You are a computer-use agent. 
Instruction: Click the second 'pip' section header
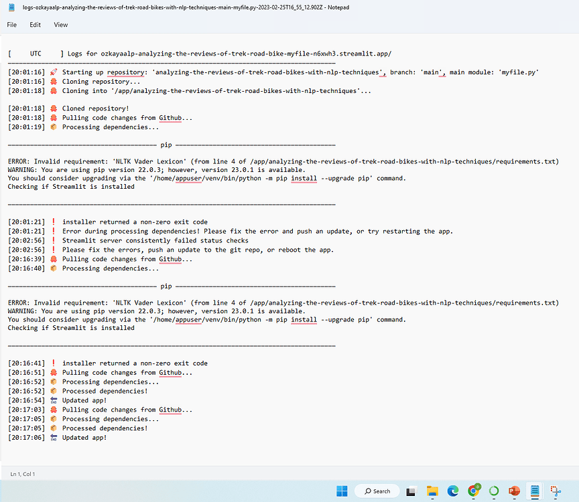(x=166, y=286)
